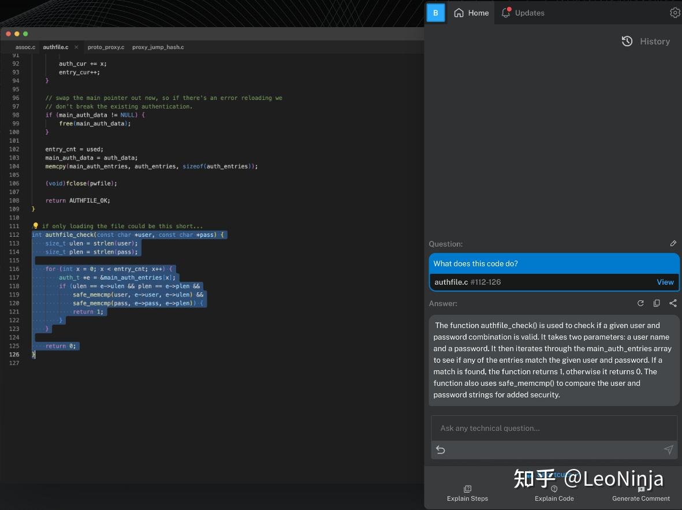Click the 'entry_cnt = used;' code line
Image resolution: width=682 pixels, height=510 pixels.
coord(74,149)
